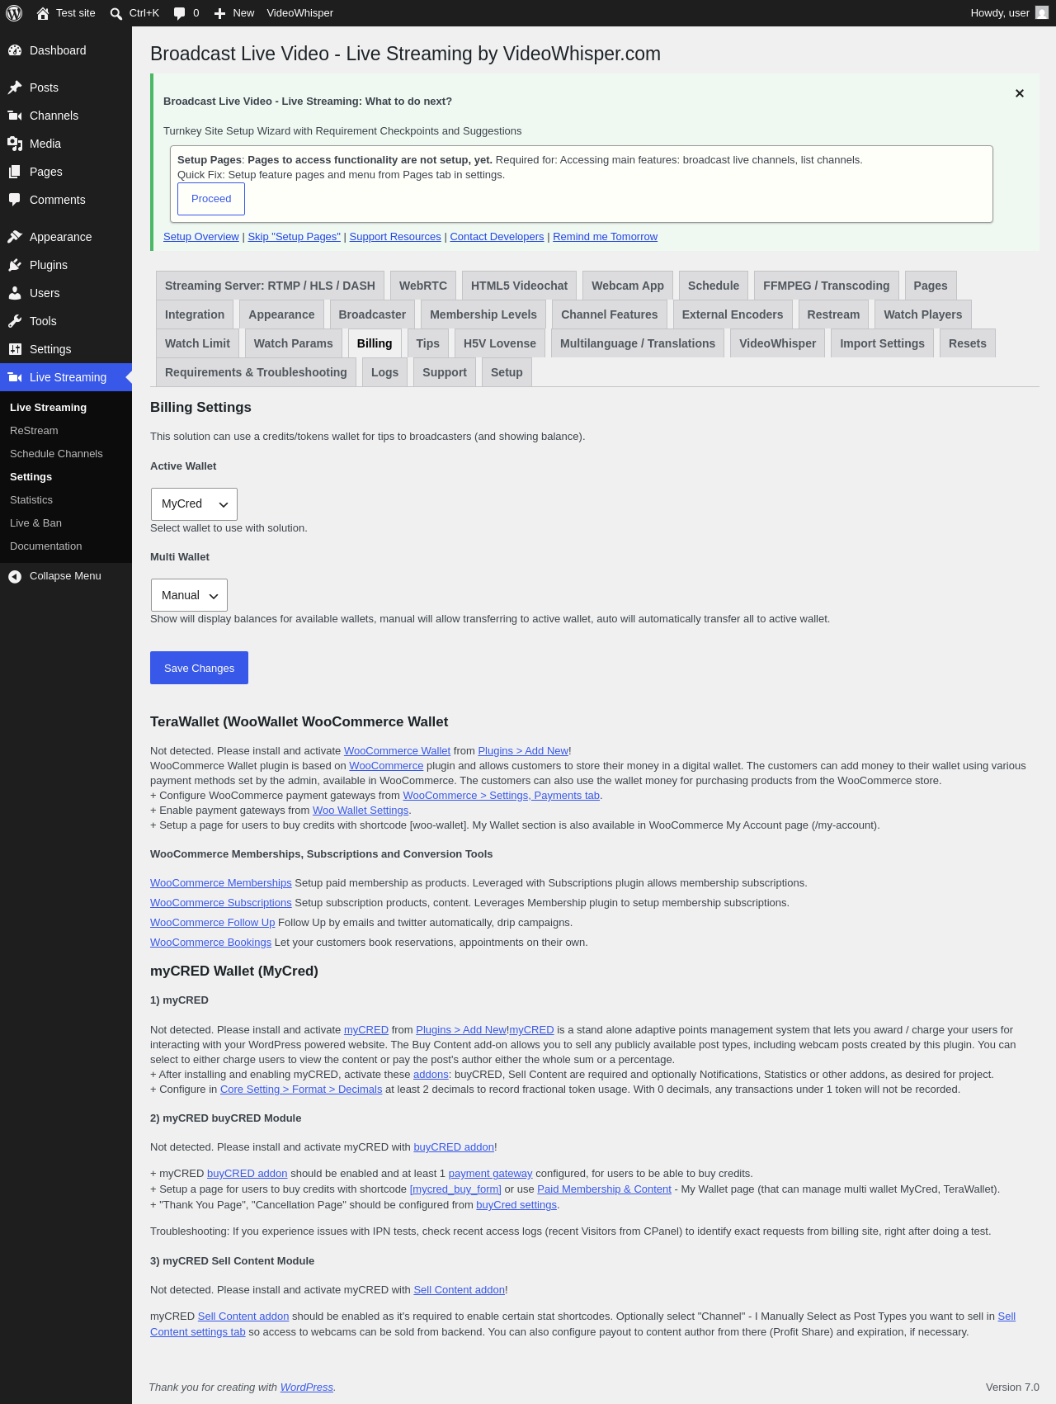Dismiss the setup wizard notice
1056x1404 pixels.
[x=1020, y=93]
